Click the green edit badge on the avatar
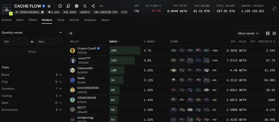This screenshot has width=279, height=122. click(11, 14)
